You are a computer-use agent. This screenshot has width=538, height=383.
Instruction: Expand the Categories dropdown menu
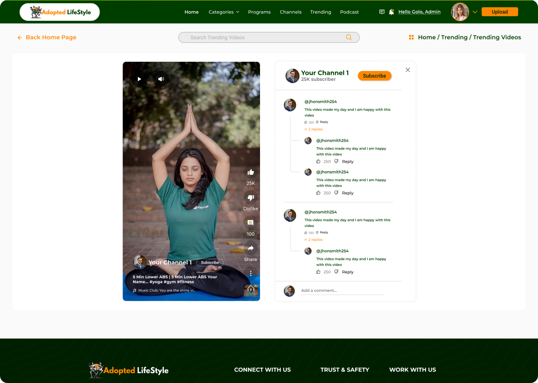coord(224,12)
